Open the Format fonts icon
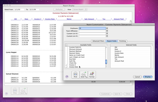This screenshot has height=102, width=158. pyautogui.click(x=92, y=75)
